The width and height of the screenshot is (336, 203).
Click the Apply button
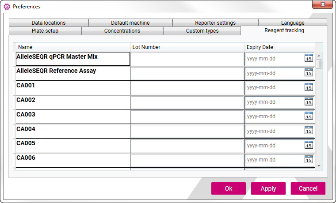(268, 188)
